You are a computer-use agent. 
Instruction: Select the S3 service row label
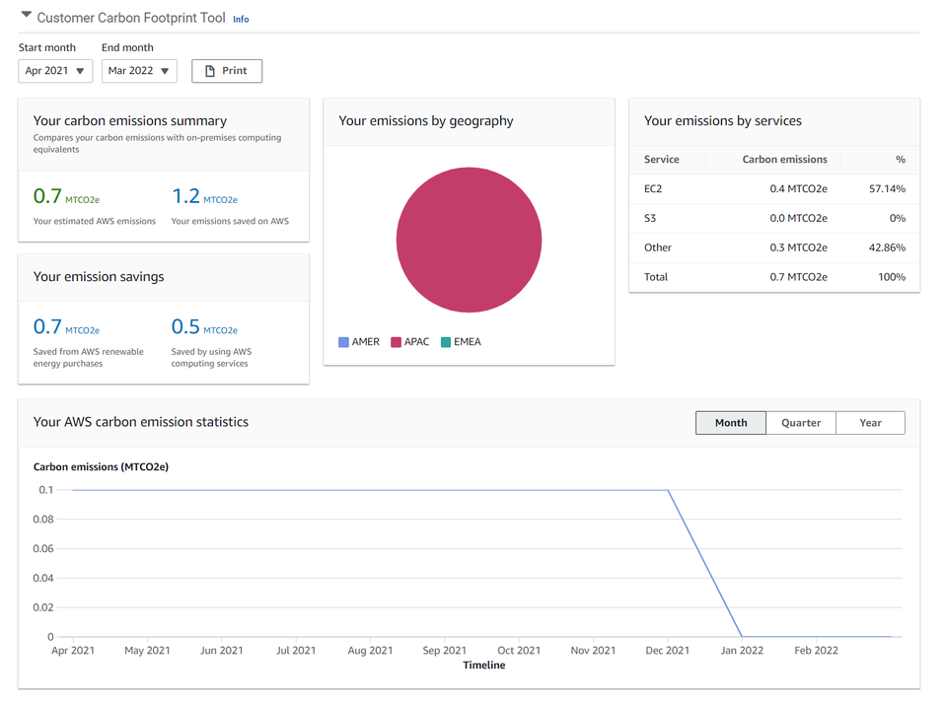pyautogui.click(x=650, y=219)
